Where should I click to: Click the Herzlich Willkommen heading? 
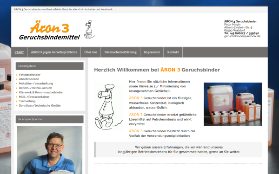(157, 70)
